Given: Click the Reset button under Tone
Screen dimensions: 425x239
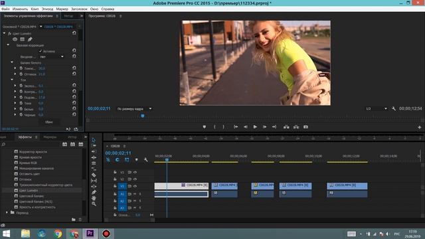Looking at the screenshot, I should pos(48,122).
